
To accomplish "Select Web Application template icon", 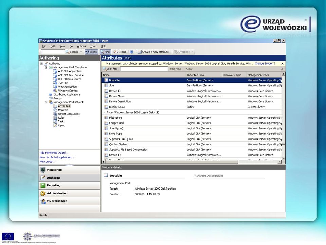I will [55, 87].
